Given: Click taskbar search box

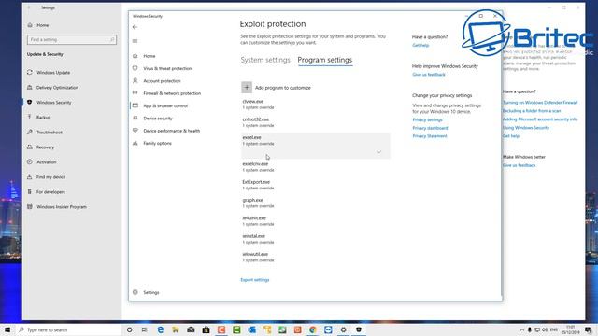Looking at the screenshot, I should point(68,329).
